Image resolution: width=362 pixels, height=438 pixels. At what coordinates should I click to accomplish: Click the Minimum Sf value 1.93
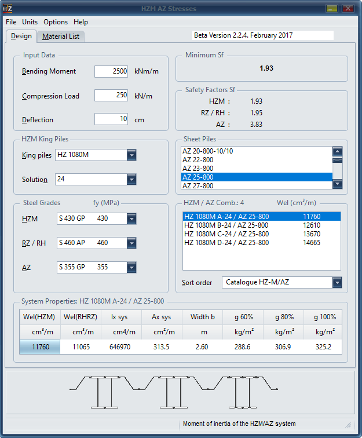[x=266, y=68]
